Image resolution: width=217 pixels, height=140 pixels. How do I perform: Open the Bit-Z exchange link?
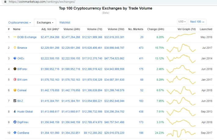(x=20, y=101)
